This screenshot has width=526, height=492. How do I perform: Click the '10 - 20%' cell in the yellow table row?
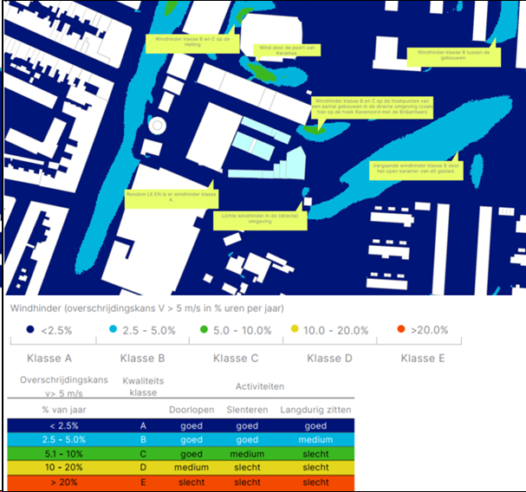coord(64,467)
